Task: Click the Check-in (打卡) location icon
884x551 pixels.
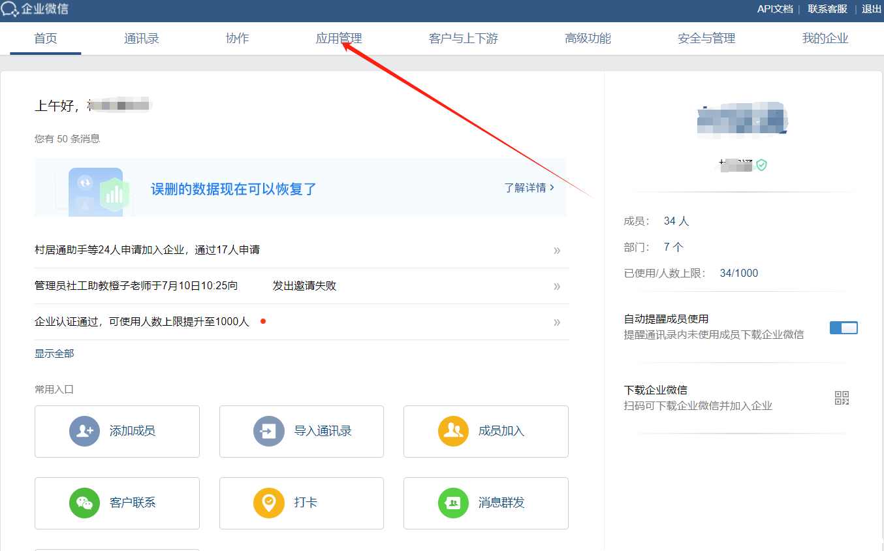Action: tap(268, 503)
